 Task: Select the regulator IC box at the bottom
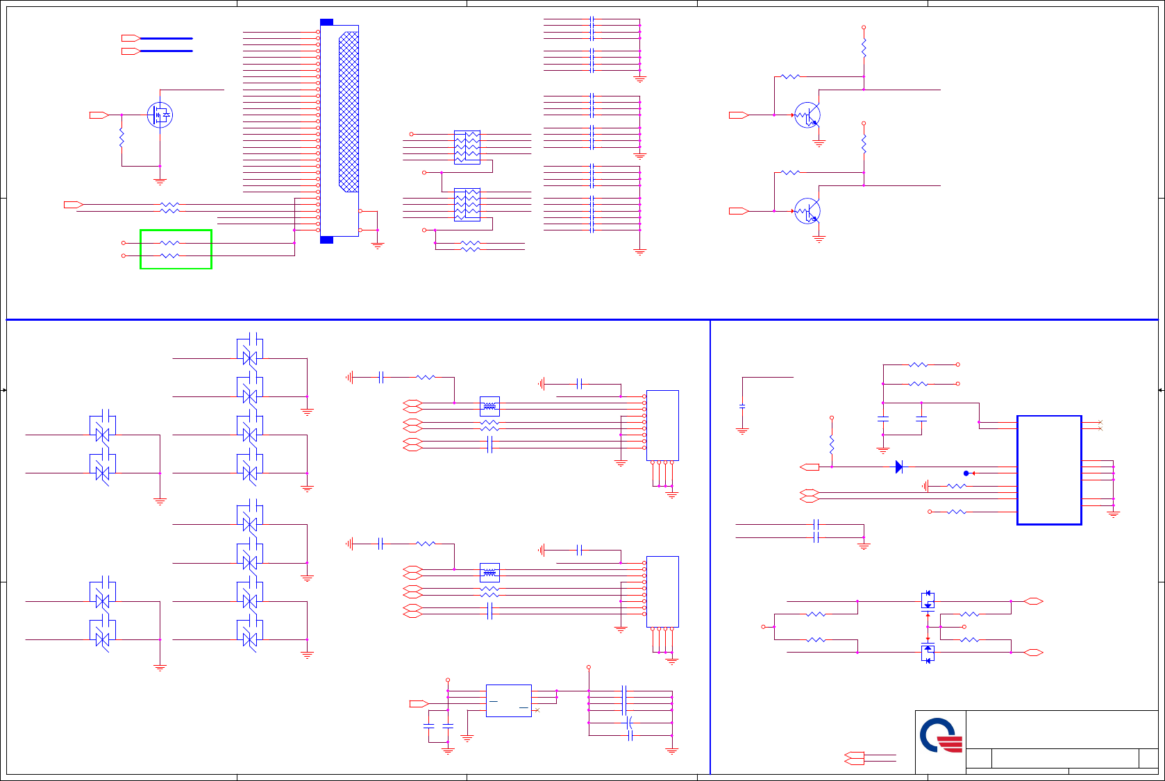[509, 700]
